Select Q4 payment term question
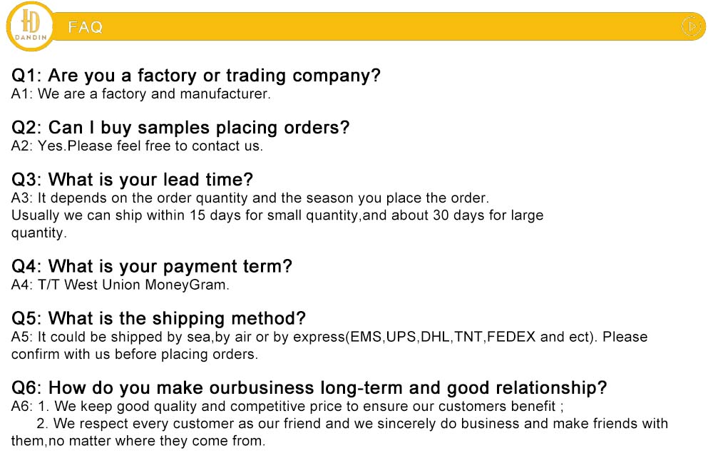This screenshot has height=468, width=713. [x=151, y=266]
